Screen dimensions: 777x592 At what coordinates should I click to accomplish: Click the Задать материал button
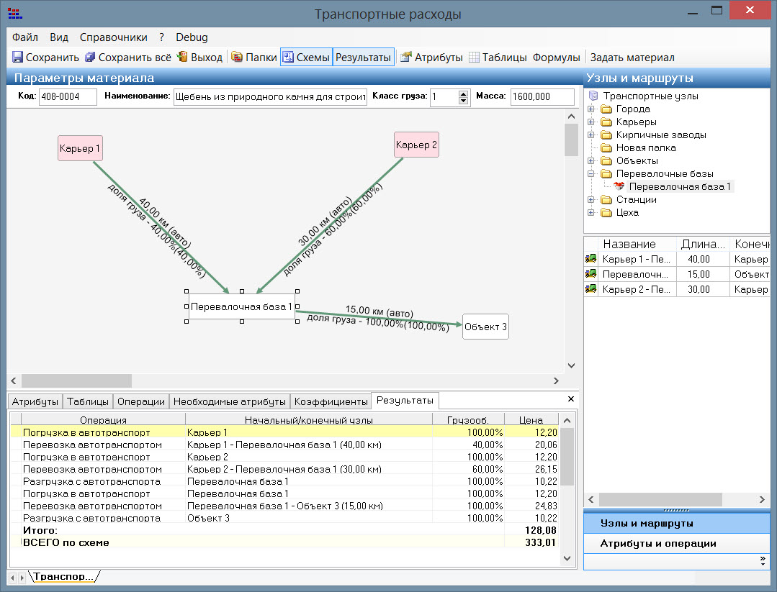pyautogui.click(x=632, y=58)
